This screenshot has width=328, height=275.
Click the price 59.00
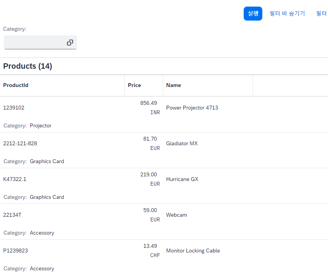click(150, 211)
